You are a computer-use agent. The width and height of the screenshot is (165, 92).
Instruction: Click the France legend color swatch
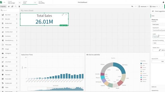click(x=141, y=67)
